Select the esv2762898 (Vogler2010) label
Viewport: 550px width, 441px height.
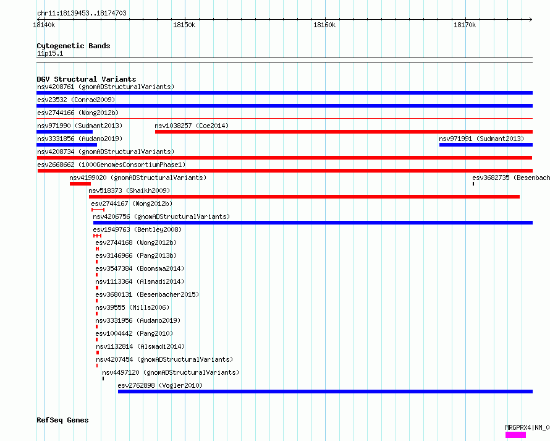160,385
